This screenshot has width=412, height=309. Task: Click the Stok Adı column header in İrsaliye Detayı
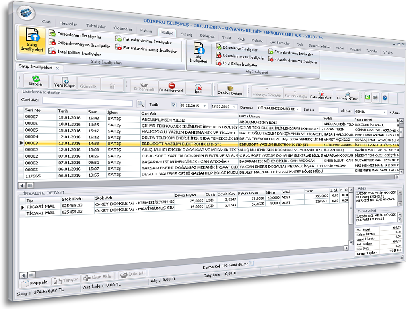click(x=103, y=198)
